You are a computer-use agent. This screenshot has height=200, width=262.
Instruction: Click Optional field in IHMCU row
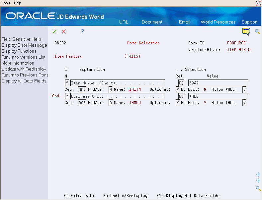coord(178,103)
